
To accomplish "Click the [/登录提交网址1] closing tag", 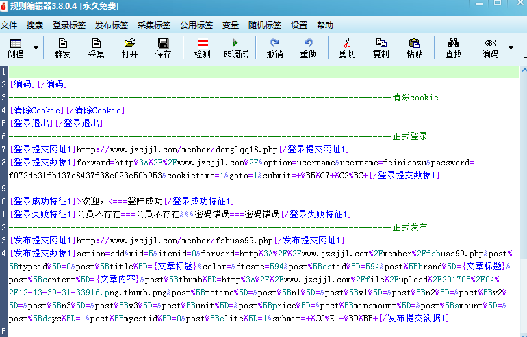I will pos(314,150).
